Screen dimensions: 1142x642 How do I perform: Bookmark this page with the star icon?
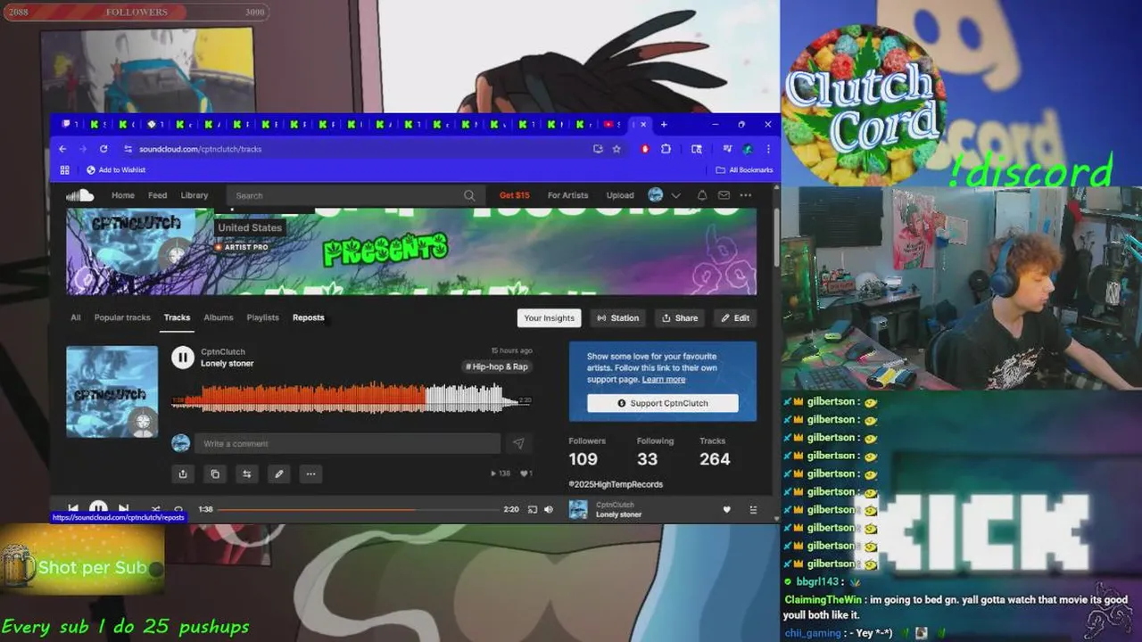point(617,149)
